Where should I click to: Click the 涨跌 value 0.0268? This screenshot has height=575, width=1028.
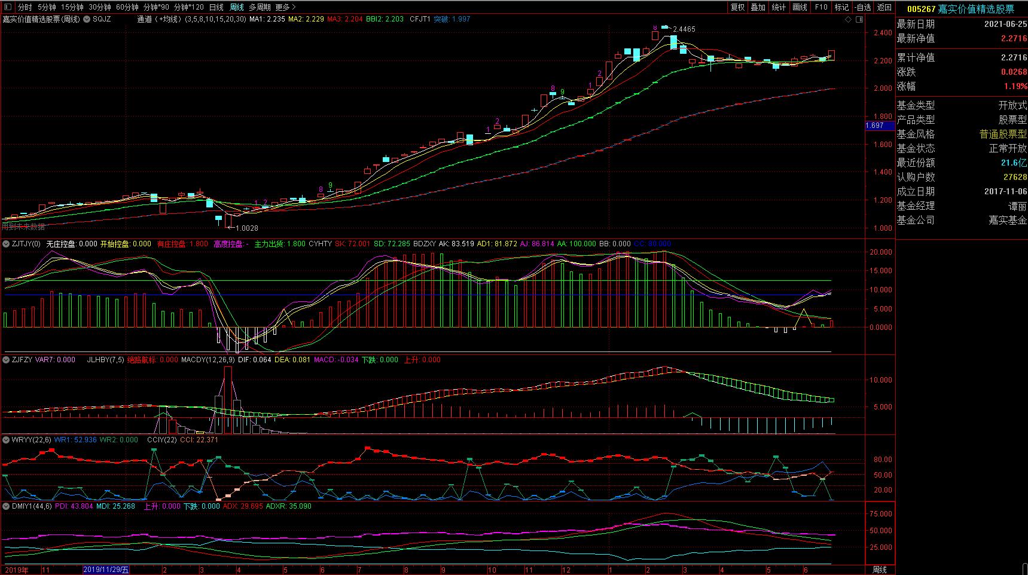point(1014,72)
